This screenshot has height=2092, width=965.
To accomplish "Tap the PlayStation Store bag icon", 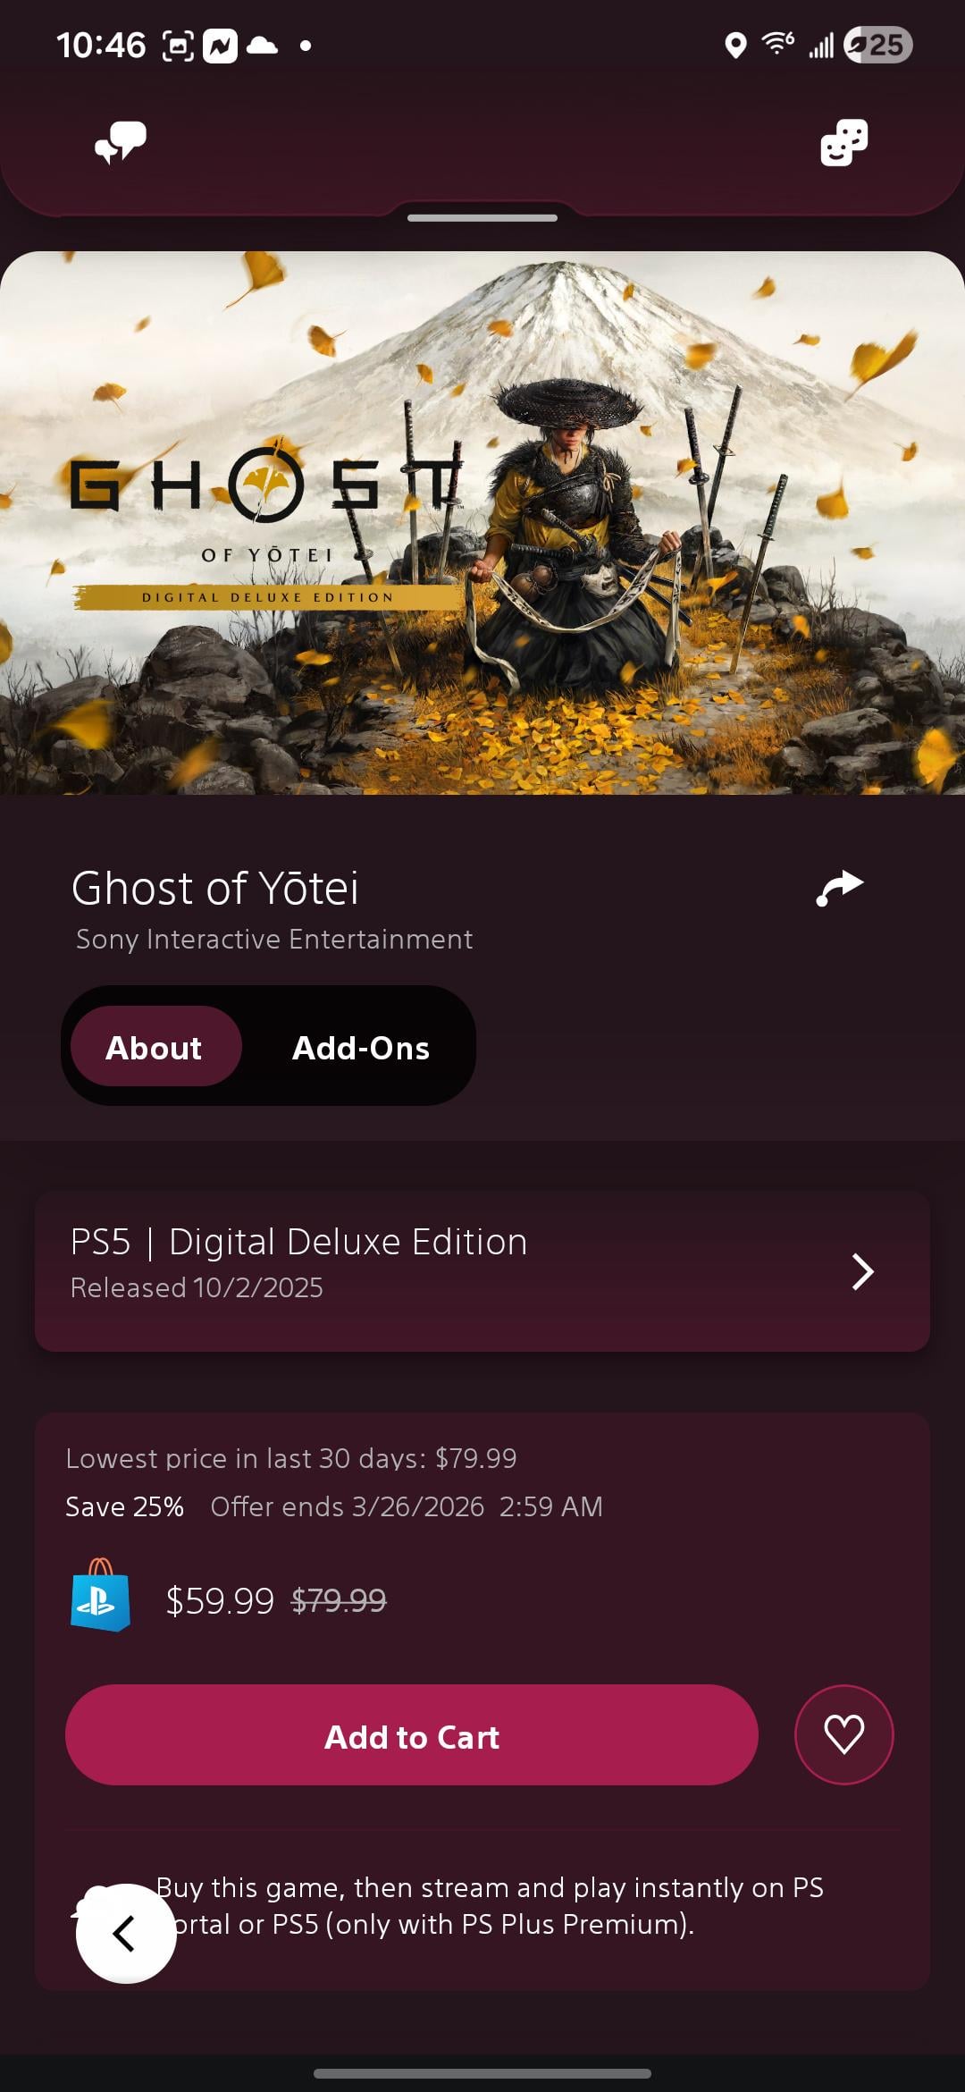I will (x=100, y=1596).
